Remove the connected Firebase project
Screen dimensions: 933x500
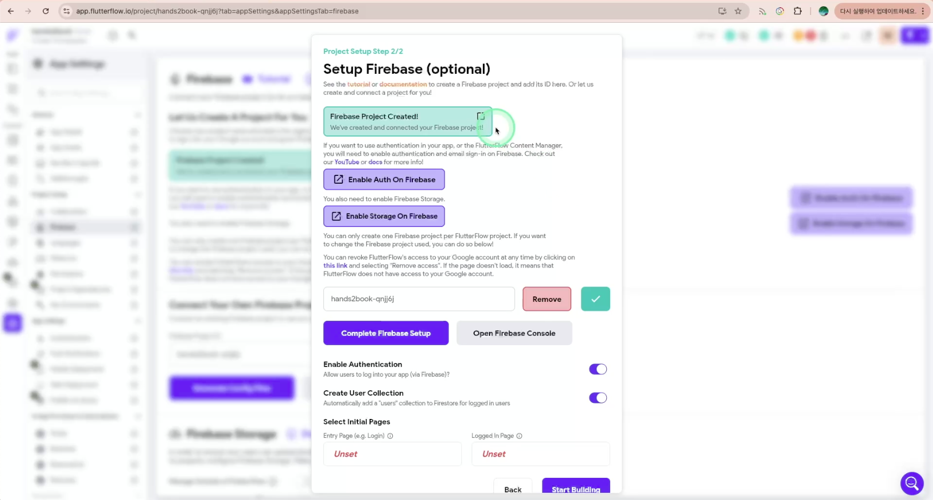tap(547, 299)
